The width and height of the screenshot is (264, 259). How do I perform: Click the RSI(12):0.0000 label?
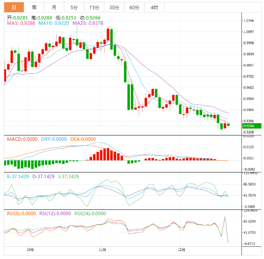point(55,214)
